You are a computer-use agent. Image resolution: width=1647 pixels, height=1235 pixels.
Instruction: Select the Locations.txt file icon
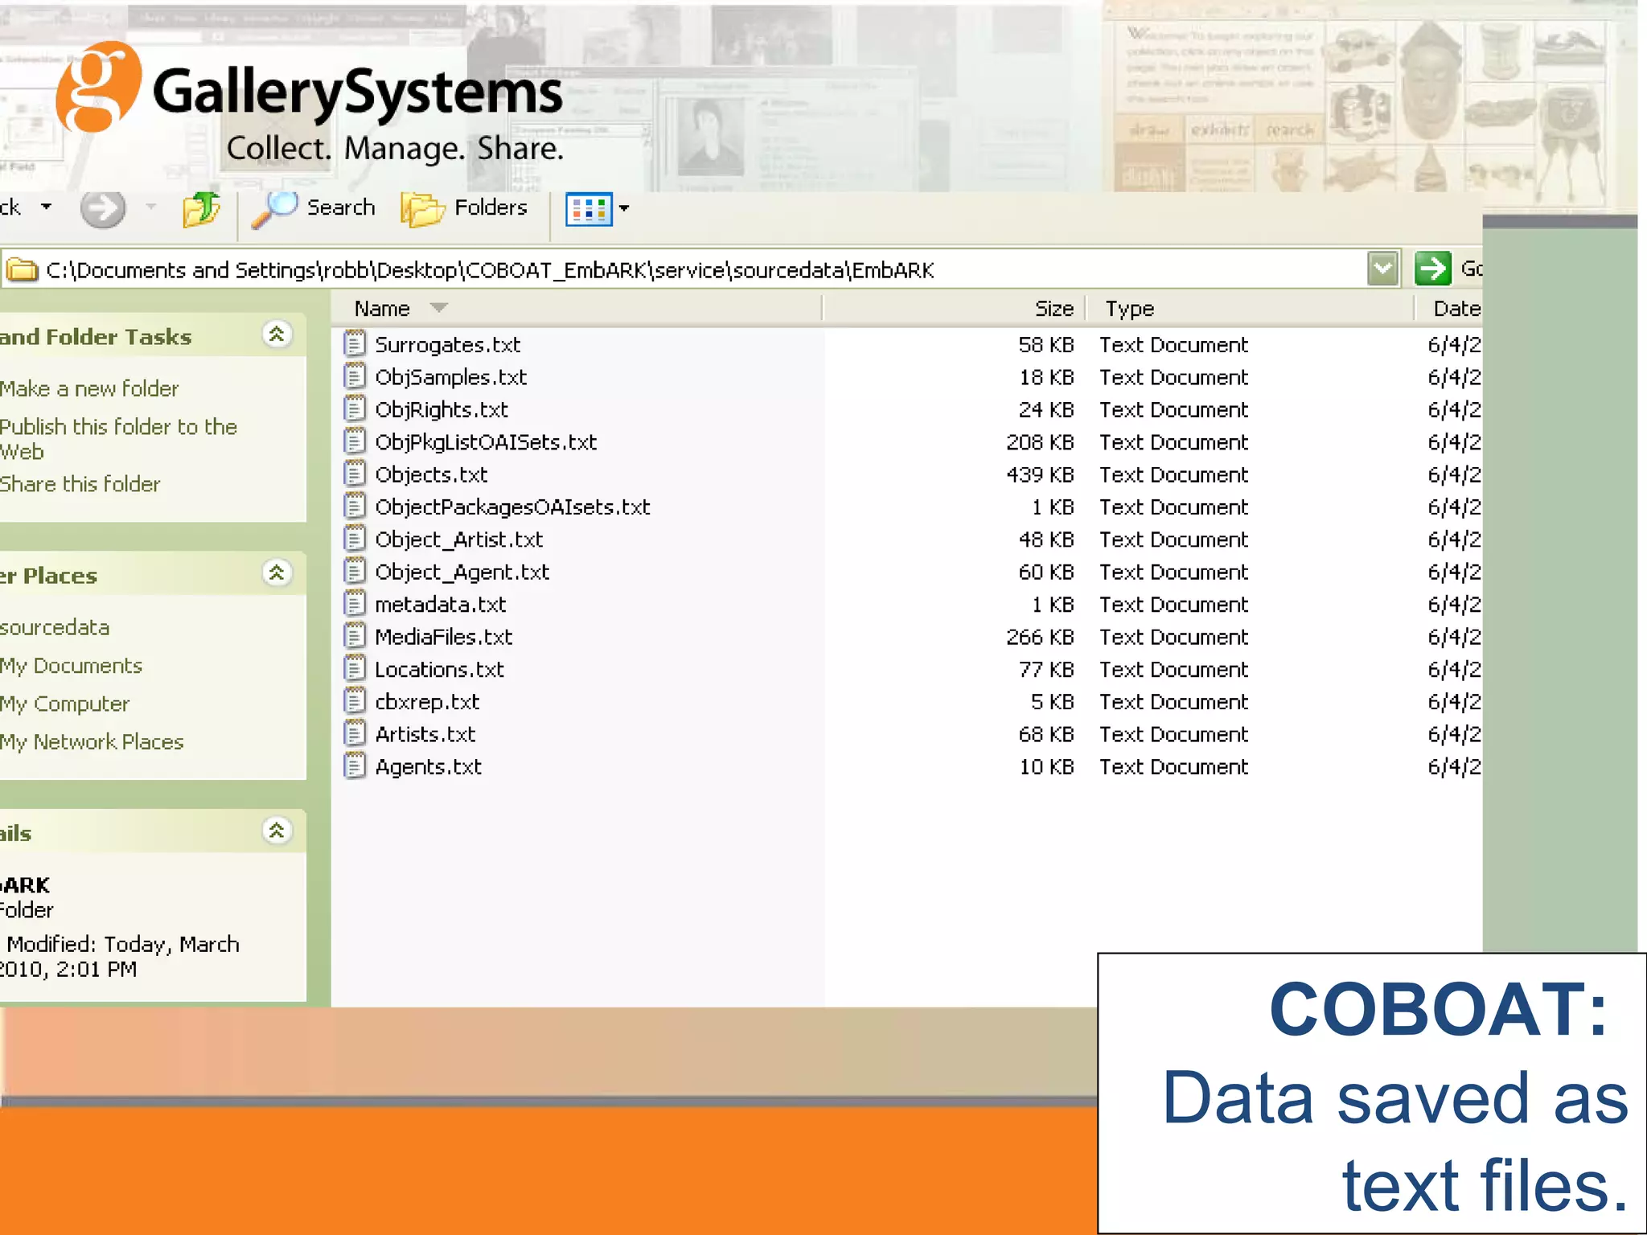pos(355,668)
